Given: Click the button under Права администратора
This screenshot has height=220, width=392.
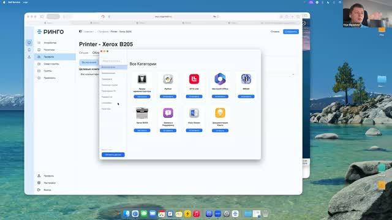Looking at the screenshot, I should coord(142,97).
